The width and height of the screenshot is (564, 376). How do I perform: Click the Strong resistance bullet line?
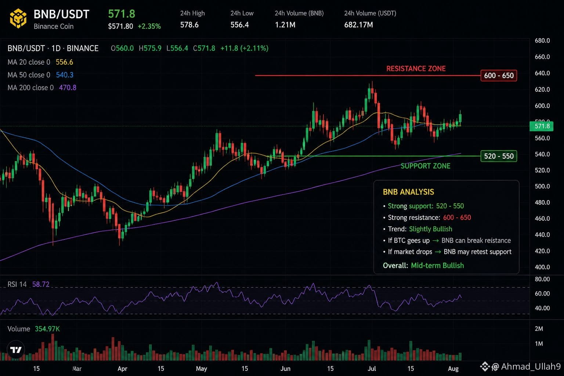coord(427,218)
